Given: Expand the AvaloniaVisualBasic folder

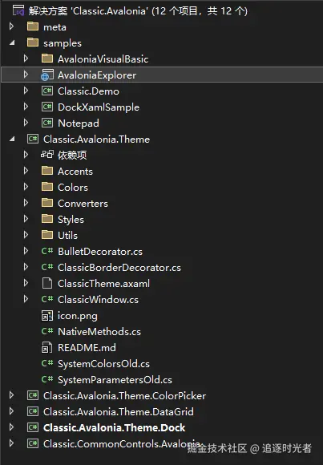Looking at the screenshot, I should pos(26,59).
